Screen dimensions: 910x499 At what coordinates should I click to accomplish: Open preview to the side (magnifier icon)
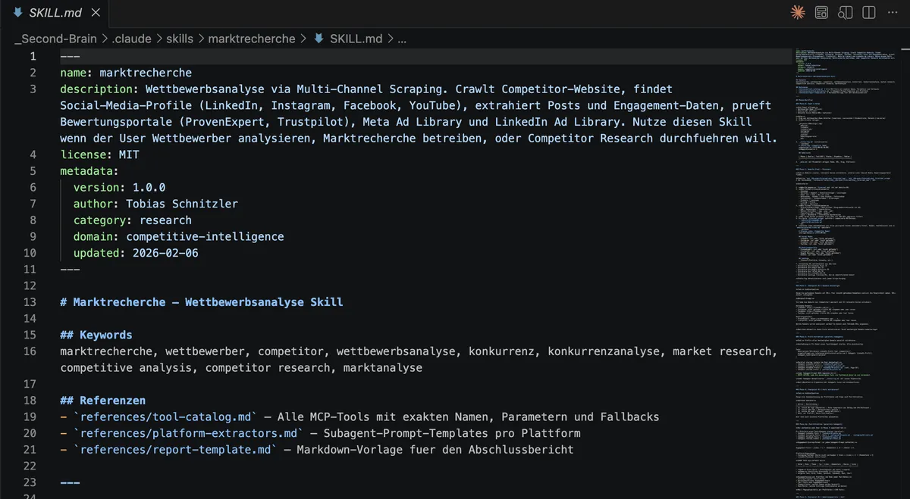846,12
